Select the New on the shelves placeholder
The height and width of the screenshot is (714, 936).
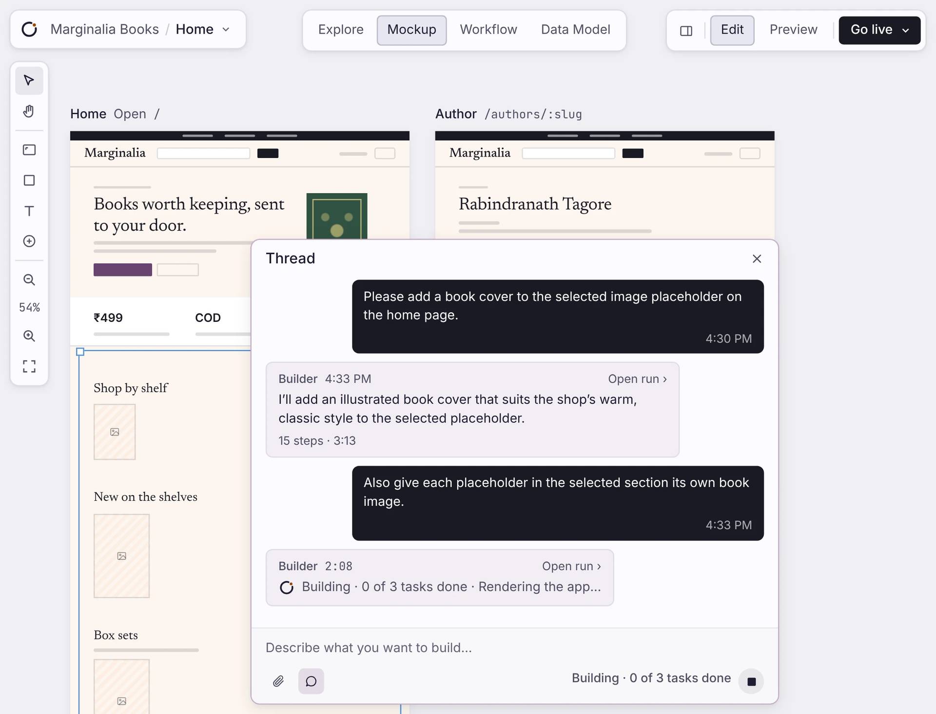pos(121,556)
